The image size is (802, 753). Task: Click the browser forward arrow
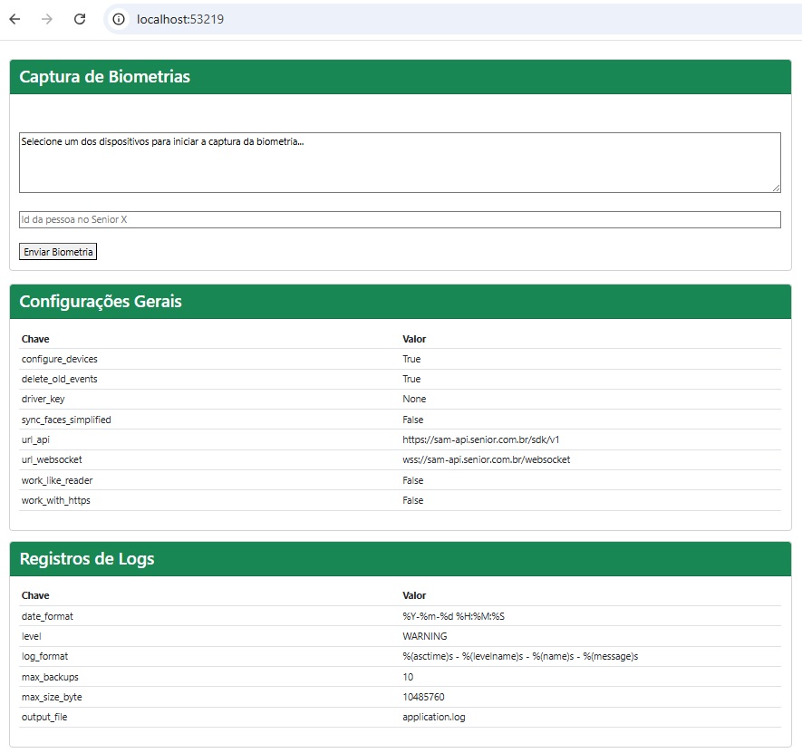click(x=47, y=19)
